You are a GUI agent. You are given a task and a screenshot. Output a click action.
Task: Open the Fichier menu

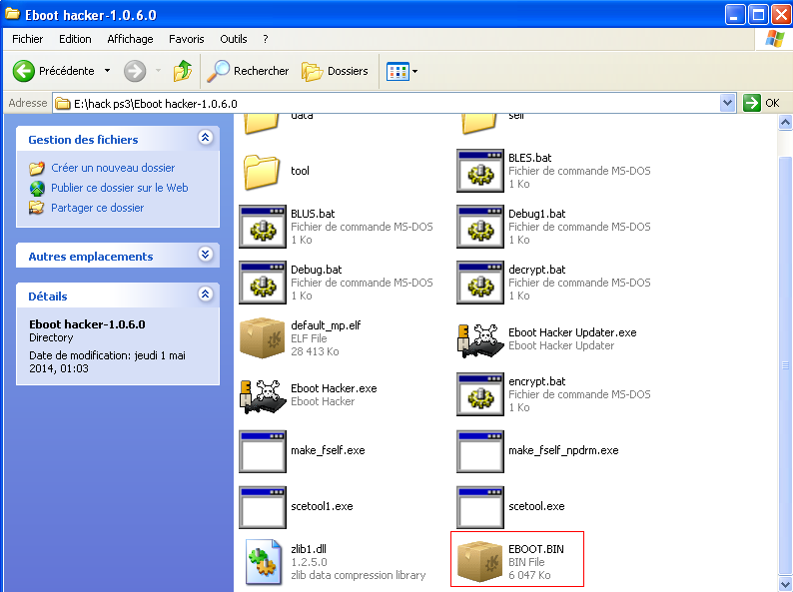pos(27,39)
